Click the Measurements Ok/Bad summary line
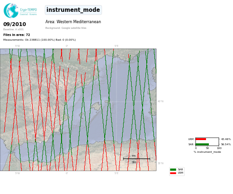Image resolution: width=233 pixels, height=194 pixels. [x=39, y=40]
